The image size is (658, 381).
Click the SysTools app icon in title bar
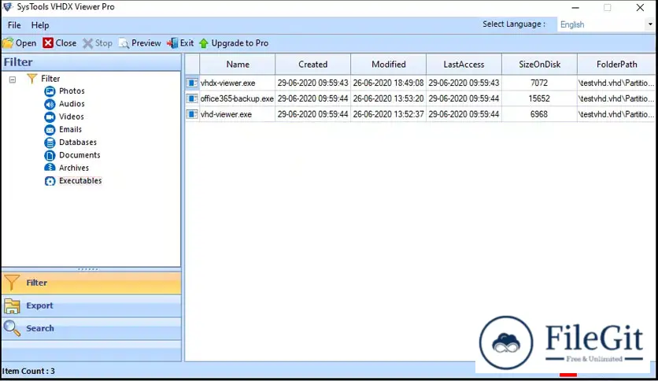(x=8, y=7)
